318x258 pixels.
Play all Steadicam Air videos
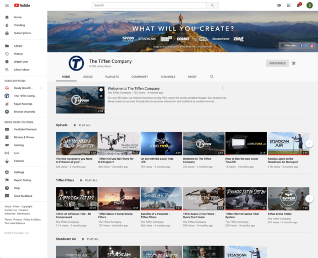point(91,239)
